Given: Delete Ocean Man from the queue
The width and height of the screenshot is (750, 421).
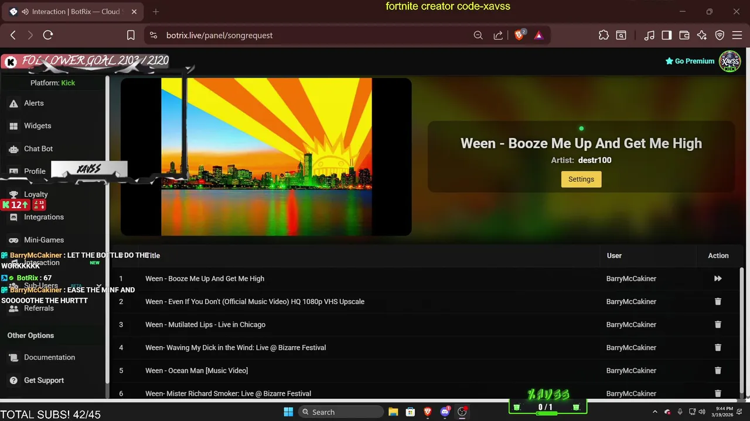Looking at the screenshot, I should [x=718, y=370].
